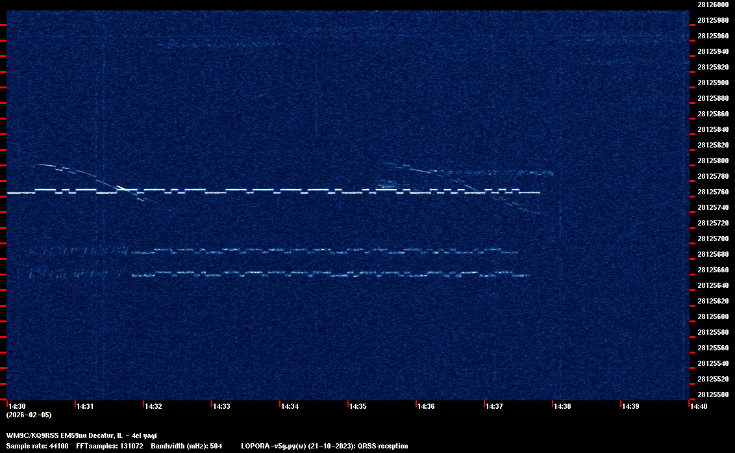Click the WM9C/KQ9RSS station description text

coord(81,435)
